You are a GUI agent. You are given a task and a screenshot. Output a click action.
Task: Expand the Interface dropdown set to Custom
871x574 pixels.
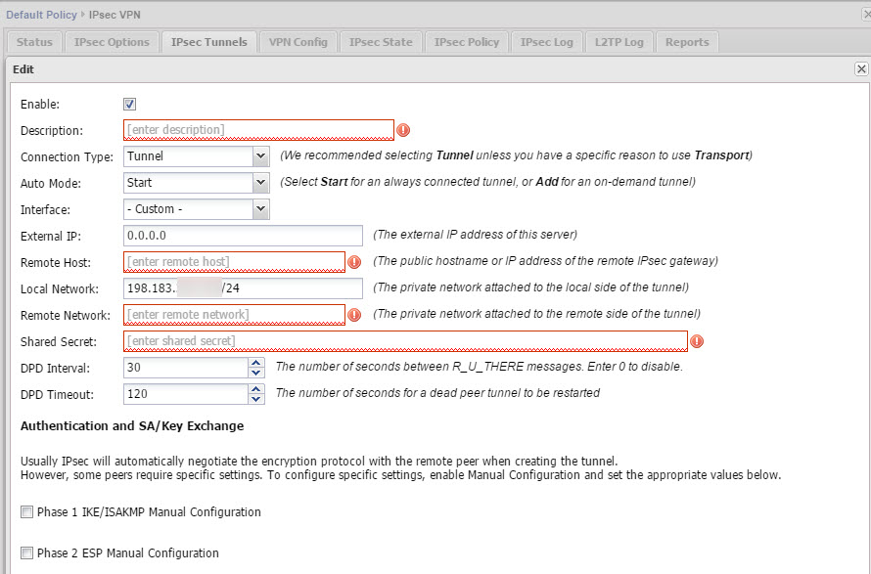(259, 208)
